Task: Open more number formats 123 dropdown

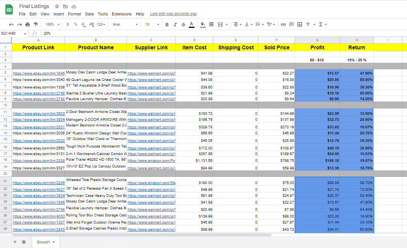Action: click(x=101, y=24)
